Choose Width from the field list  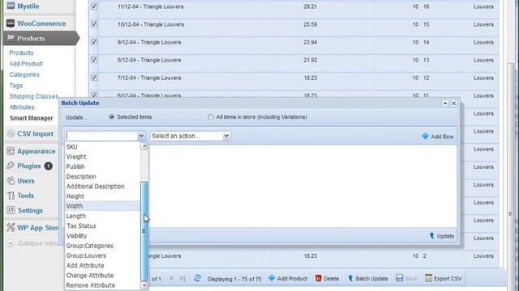102,206
